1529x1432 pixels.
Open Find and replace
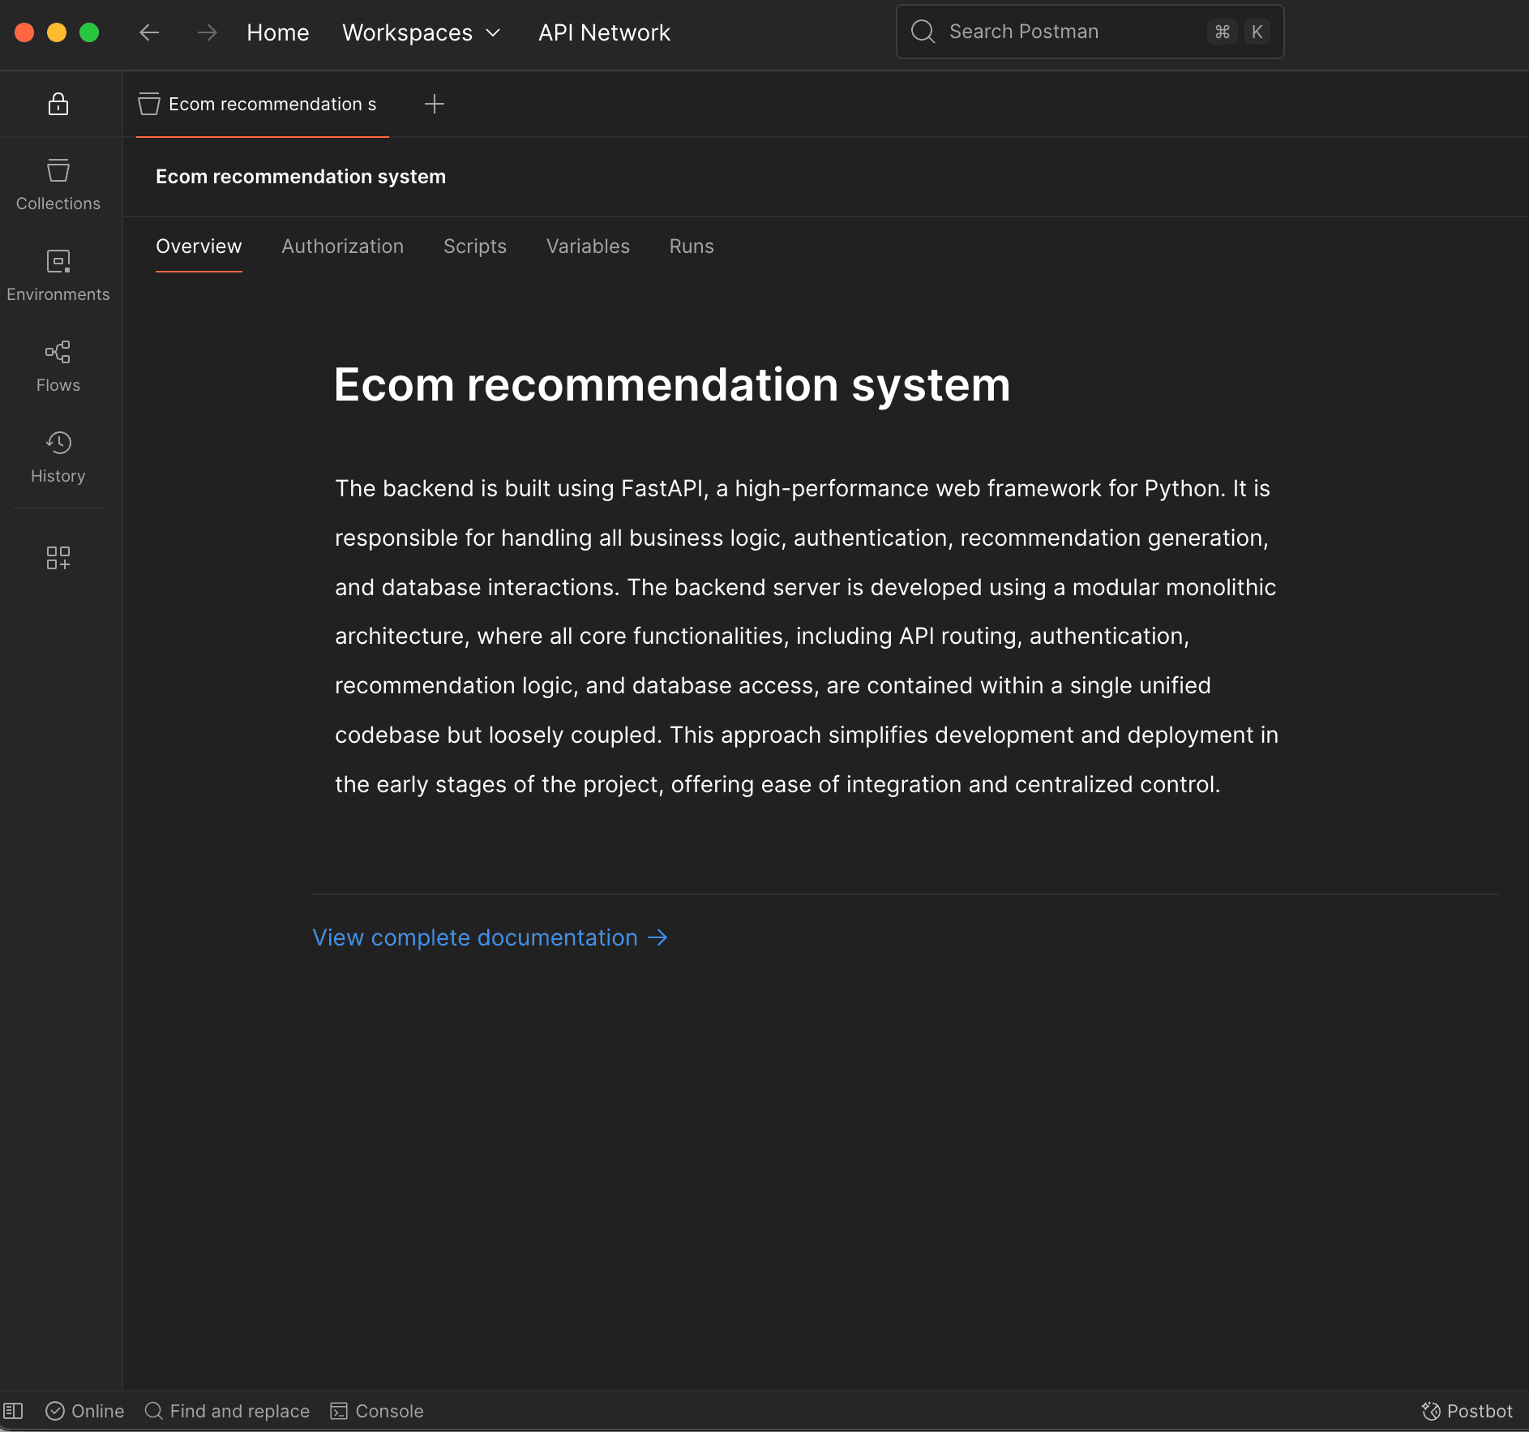228,1411
